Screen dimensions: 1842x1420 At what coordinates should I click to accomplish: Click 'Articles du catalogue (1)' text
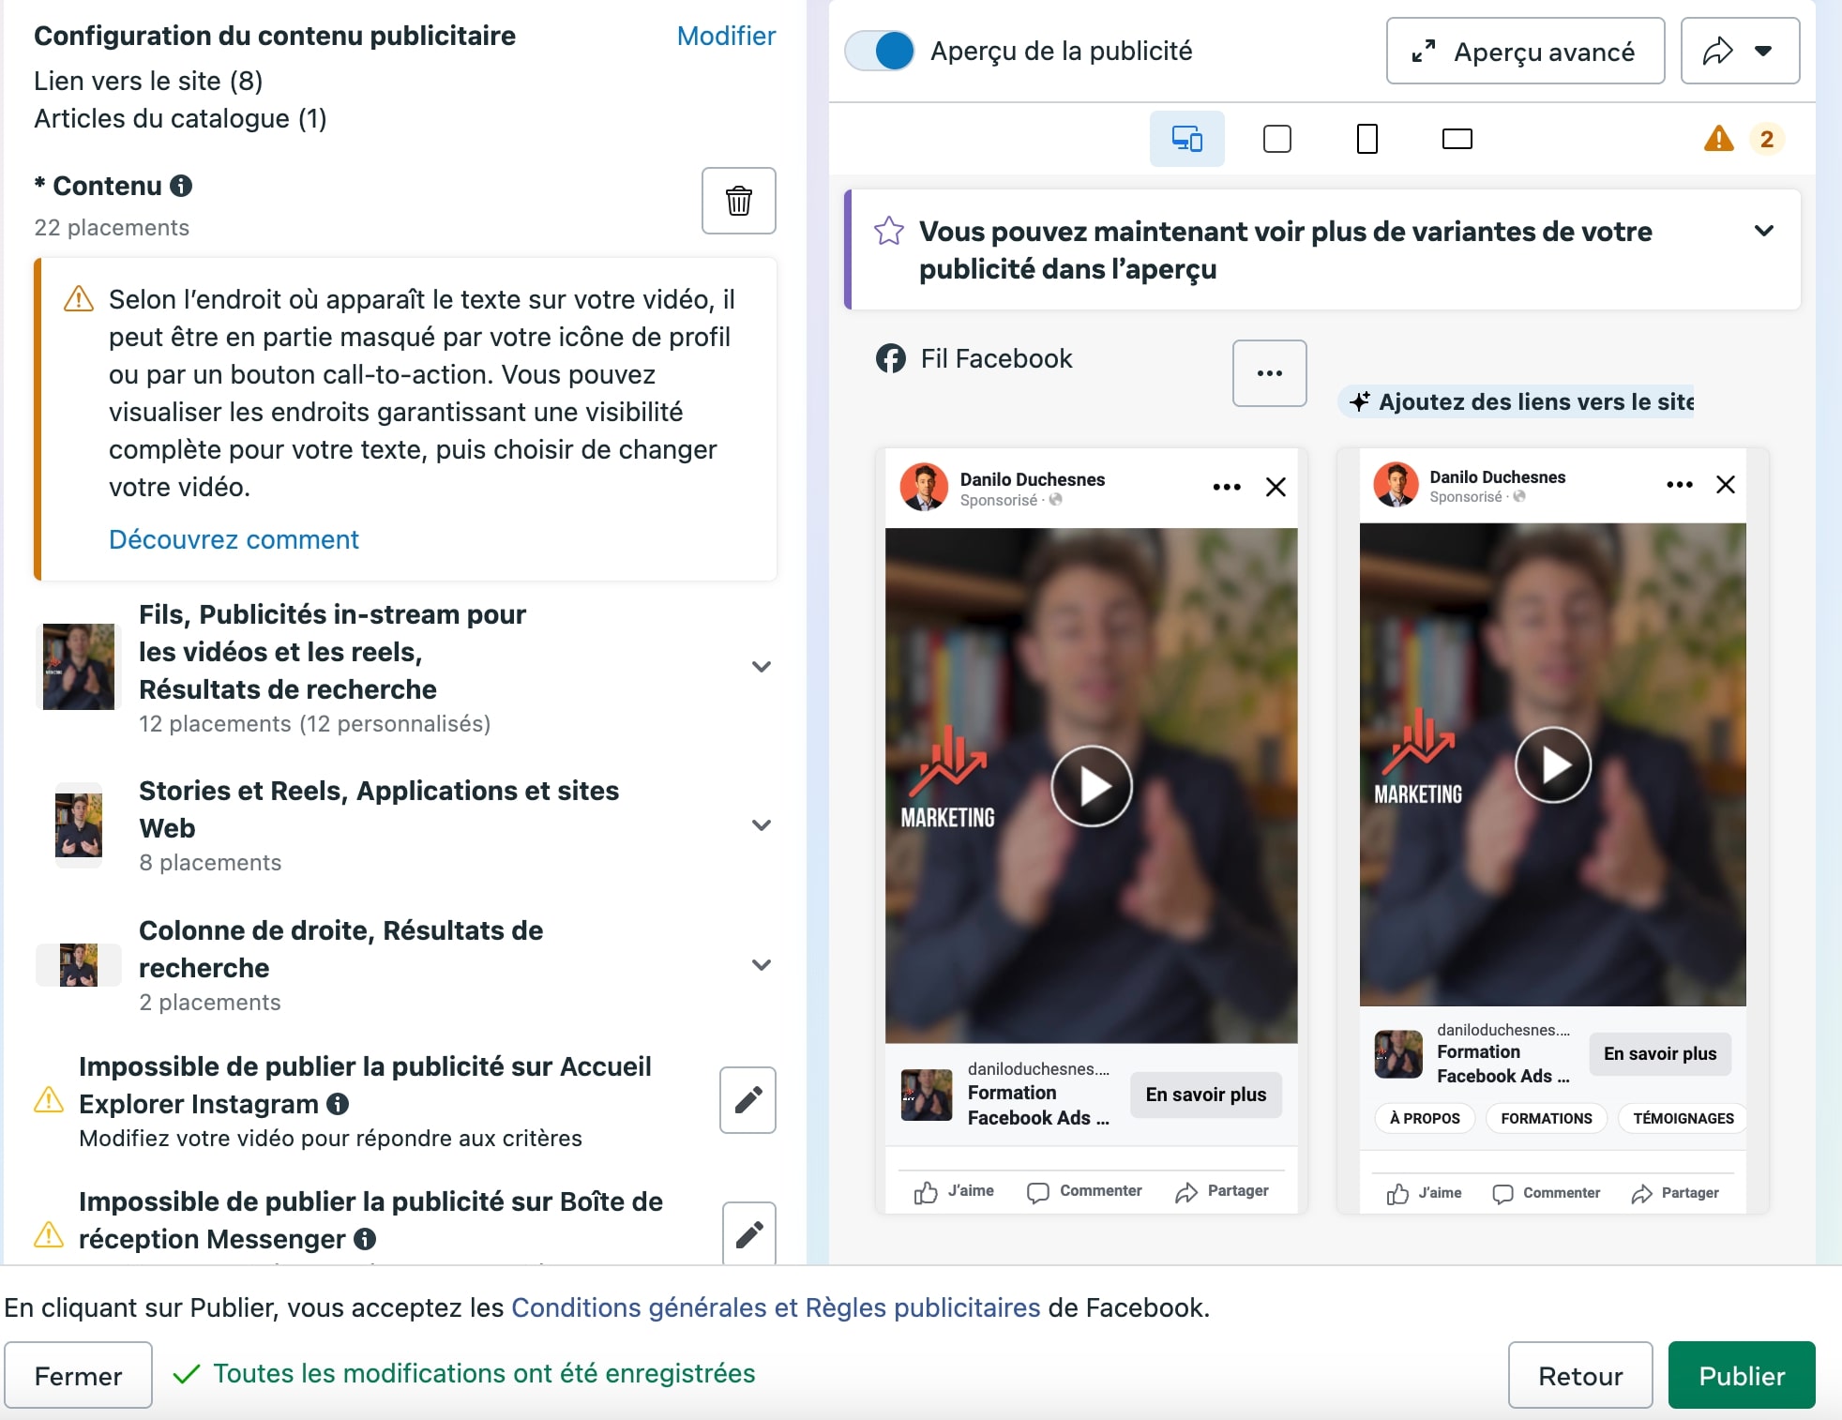click(180, 118)
